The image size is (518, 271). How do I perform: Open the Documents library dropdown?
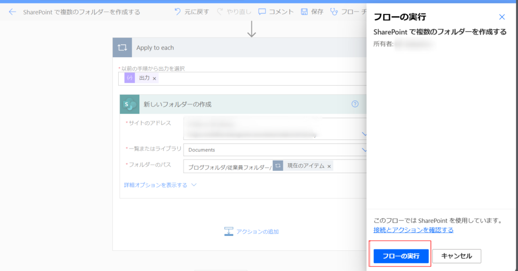pyautogui.click(x=364, y=150)
